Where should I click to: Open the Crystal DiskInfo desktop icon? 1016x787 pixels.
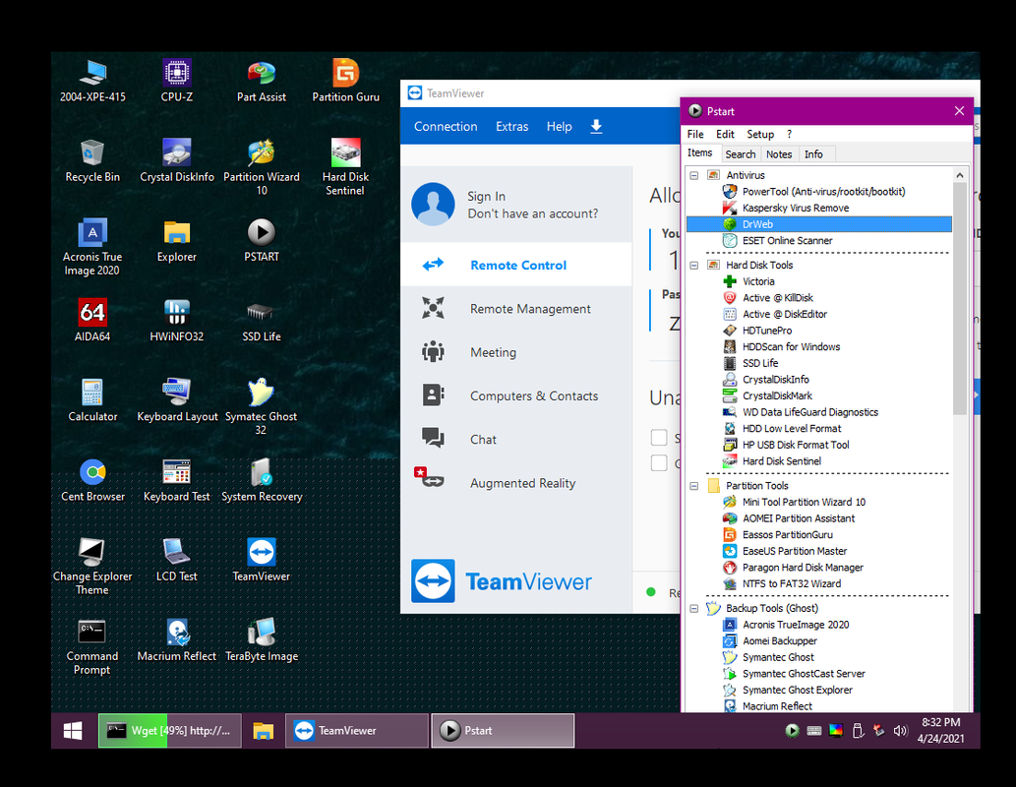(x=177, y=160)
